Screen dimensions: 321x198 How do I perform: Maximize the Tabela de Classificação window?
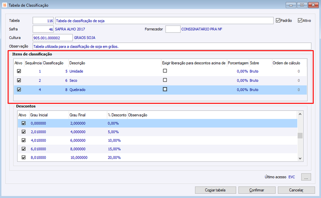[302, 5]
